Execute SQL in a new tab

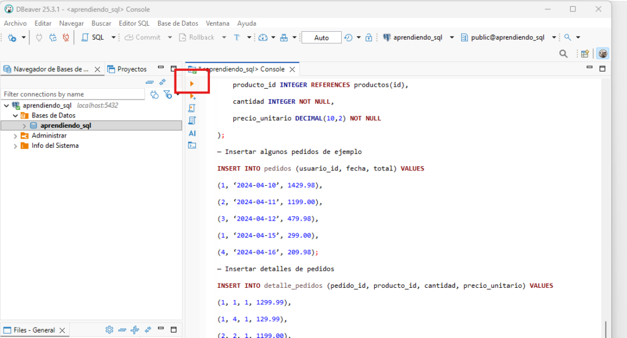tap(192, 96)
